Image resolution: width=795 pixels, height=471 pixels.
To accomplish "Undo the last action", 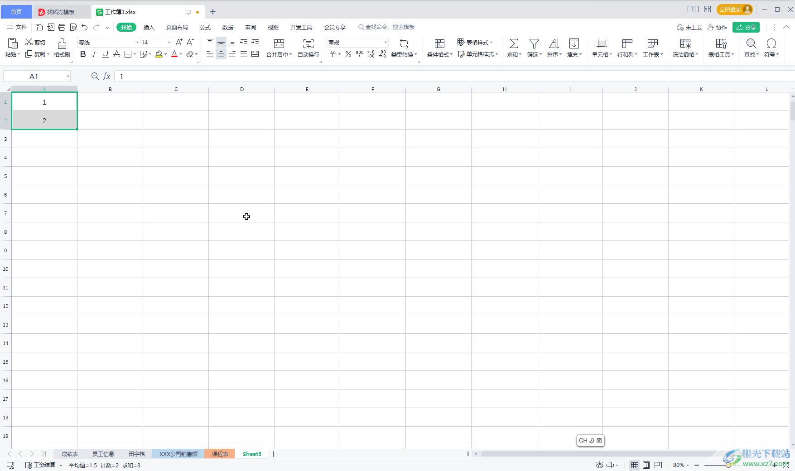I will tap(85, 27).
